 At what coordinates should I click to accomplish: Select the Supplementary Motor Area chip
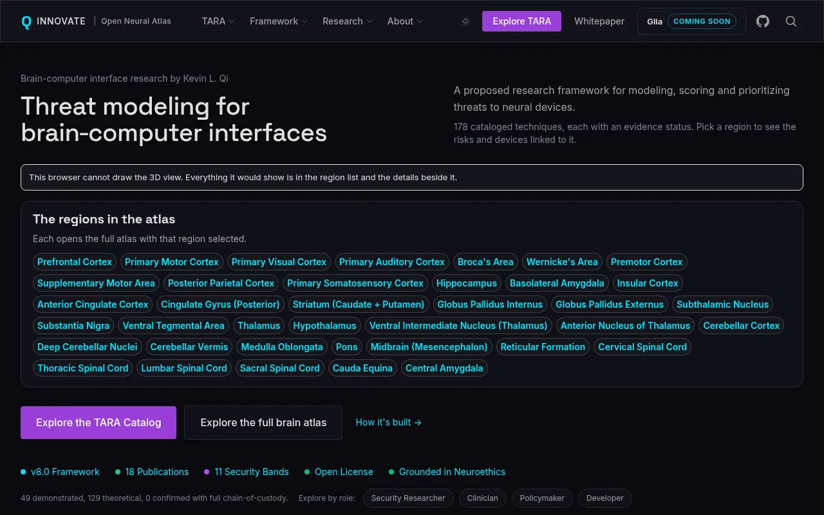(96, 283)
